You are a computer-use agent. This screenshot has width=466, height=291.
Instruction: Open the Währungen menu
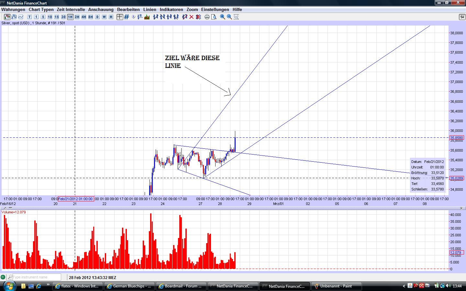pos(13,10)
